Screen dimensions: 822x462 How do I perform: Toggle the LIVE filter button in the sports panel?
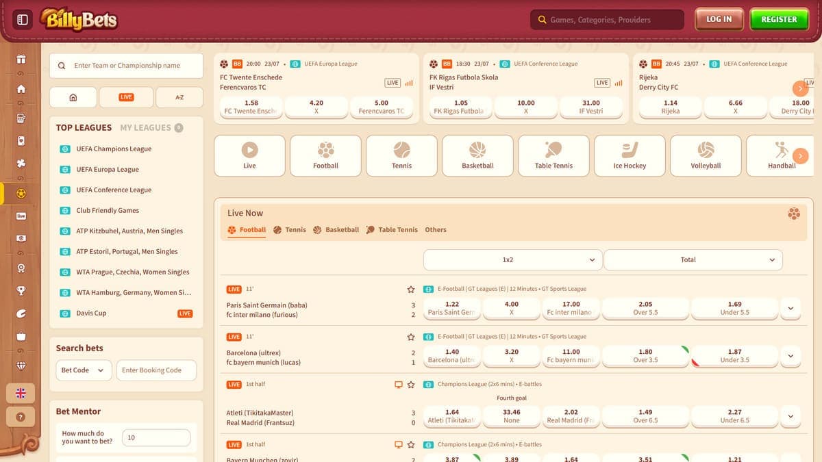tap(126, 97)
